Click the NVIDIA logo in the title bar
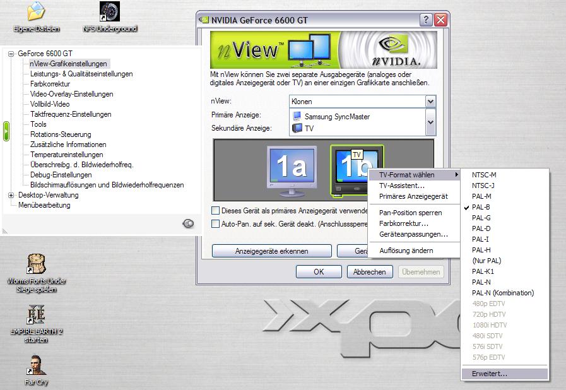 [x=204, y=20]
